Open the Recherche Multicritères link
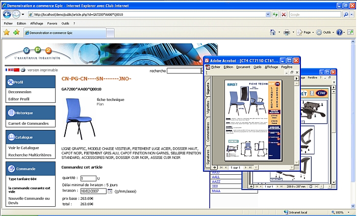Image resolution: width=357 pixels, height=216 pixels. 30,154
